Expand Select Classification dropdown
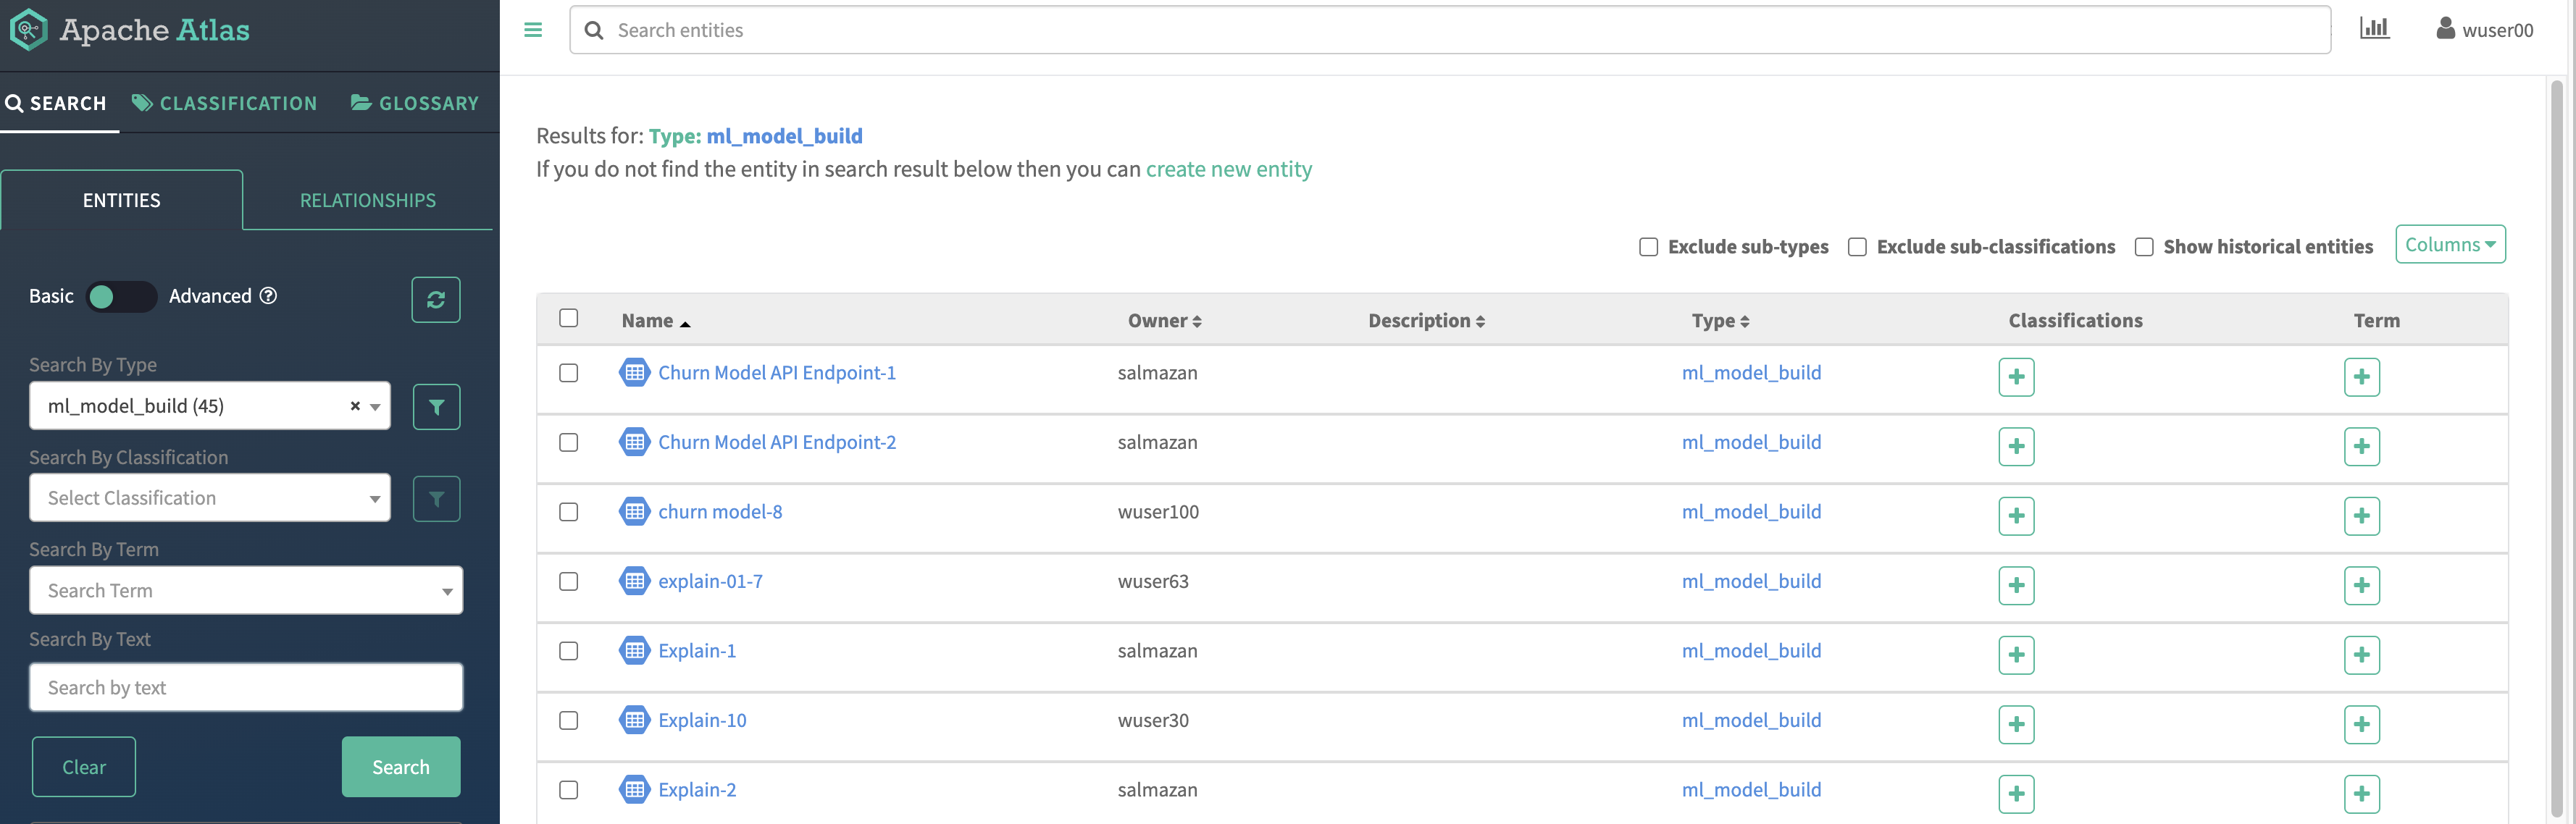 210,498
